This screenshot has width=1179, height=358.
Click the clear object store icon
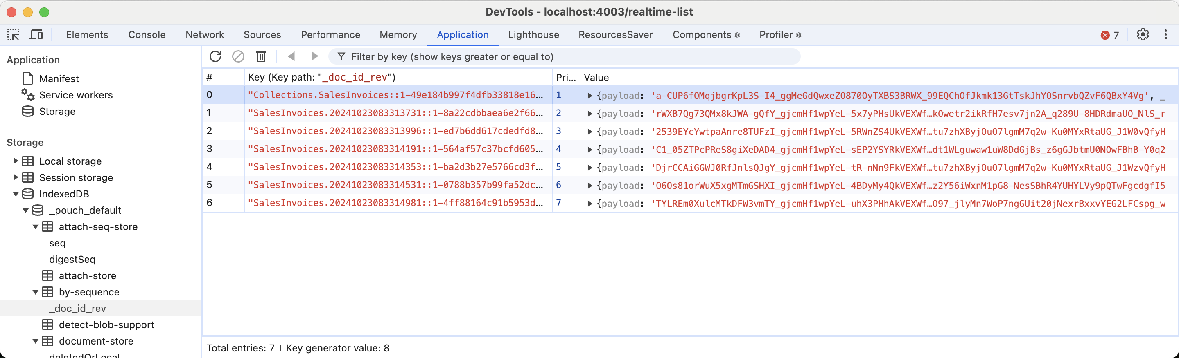click(238, 57)
